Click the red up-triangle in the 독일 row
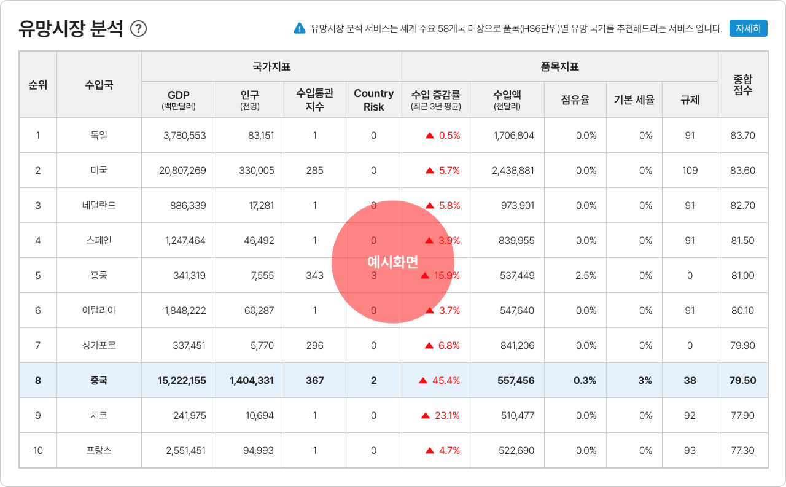786x487 pixels. pos(430,135)
